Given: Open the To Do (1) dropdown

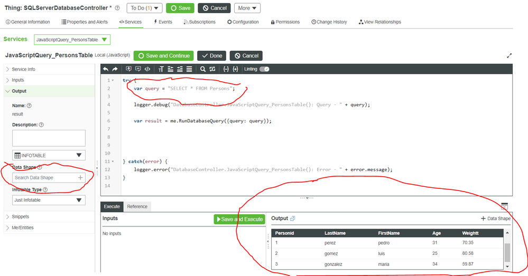Looking at the screenshot, I should [x=144, y=8].
